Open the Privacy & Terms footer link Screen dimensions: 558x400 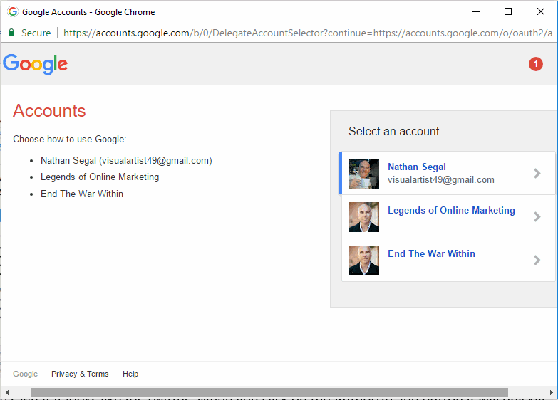80,374
